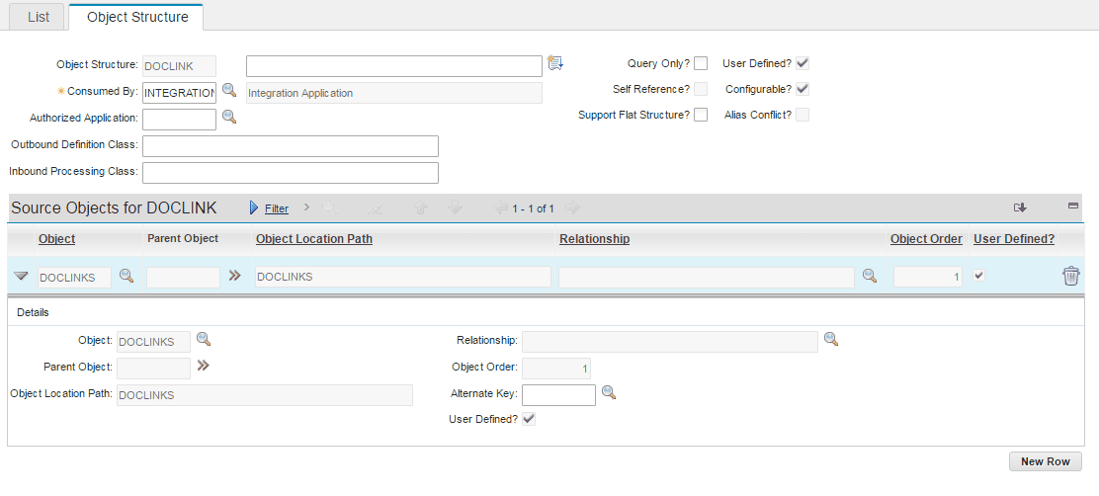This screenshot has width=1099, height=496.
Task: Open the Filter link in table header
Action: [276, 208]
